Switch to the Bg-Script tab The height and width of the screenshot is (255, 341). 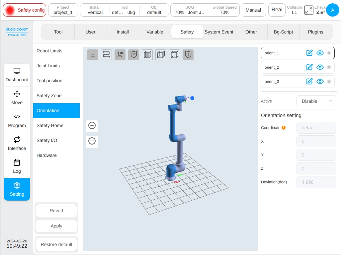(283, 32)
